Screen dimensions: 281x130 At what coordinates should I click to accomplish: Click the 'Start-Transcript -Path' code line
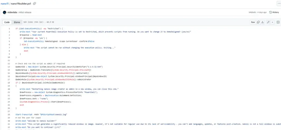coord(41,114)
